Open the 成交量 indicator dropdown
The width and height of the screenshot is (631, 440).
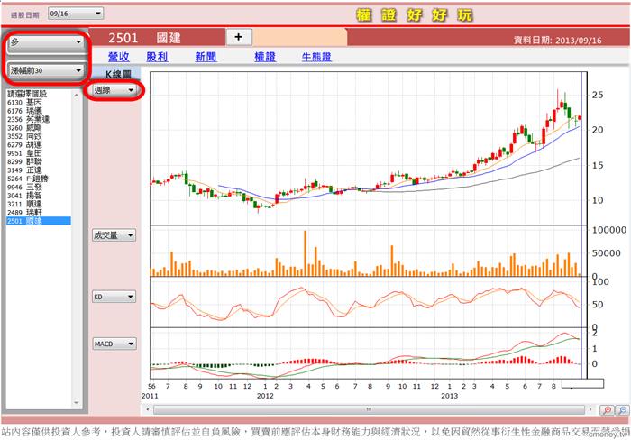pyautogui.click(x=114, y=235)
